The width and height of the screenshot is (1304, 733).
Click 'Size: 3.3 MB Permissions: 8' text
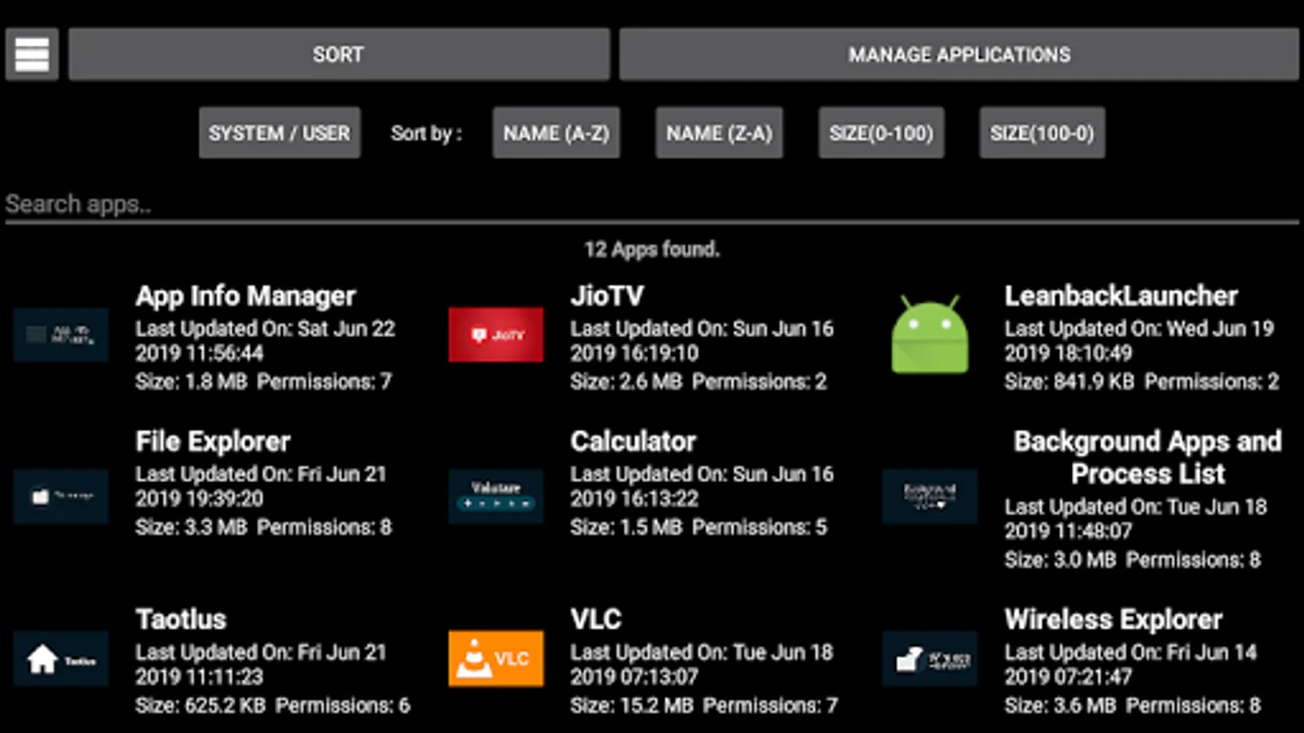[263, 527]
